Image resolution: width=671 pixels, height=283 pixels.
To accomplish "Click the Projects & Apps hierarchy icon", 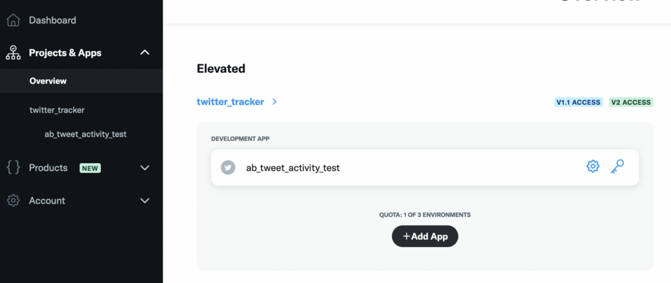I will [x=13, y=52].
